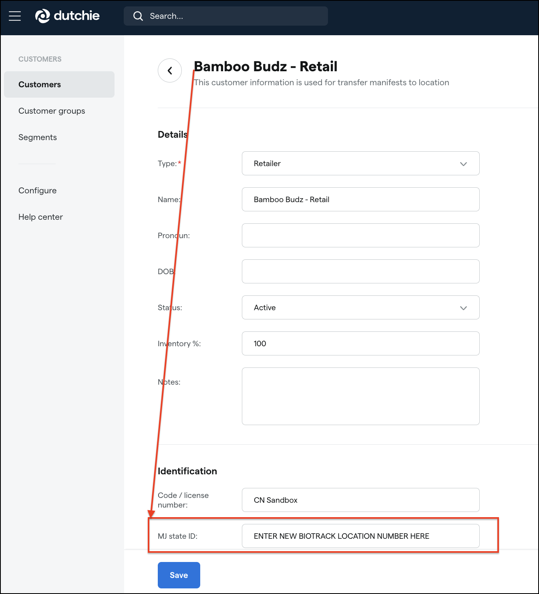Click the search magnifier icon
The image size is (539, 594).
(x=138, y=16)
